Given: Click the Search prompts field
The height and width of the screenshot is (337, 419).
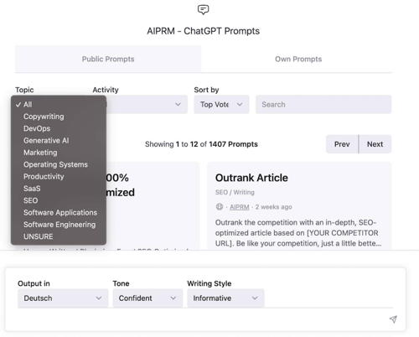Looking at the screenshot, I should click(323, 105).
